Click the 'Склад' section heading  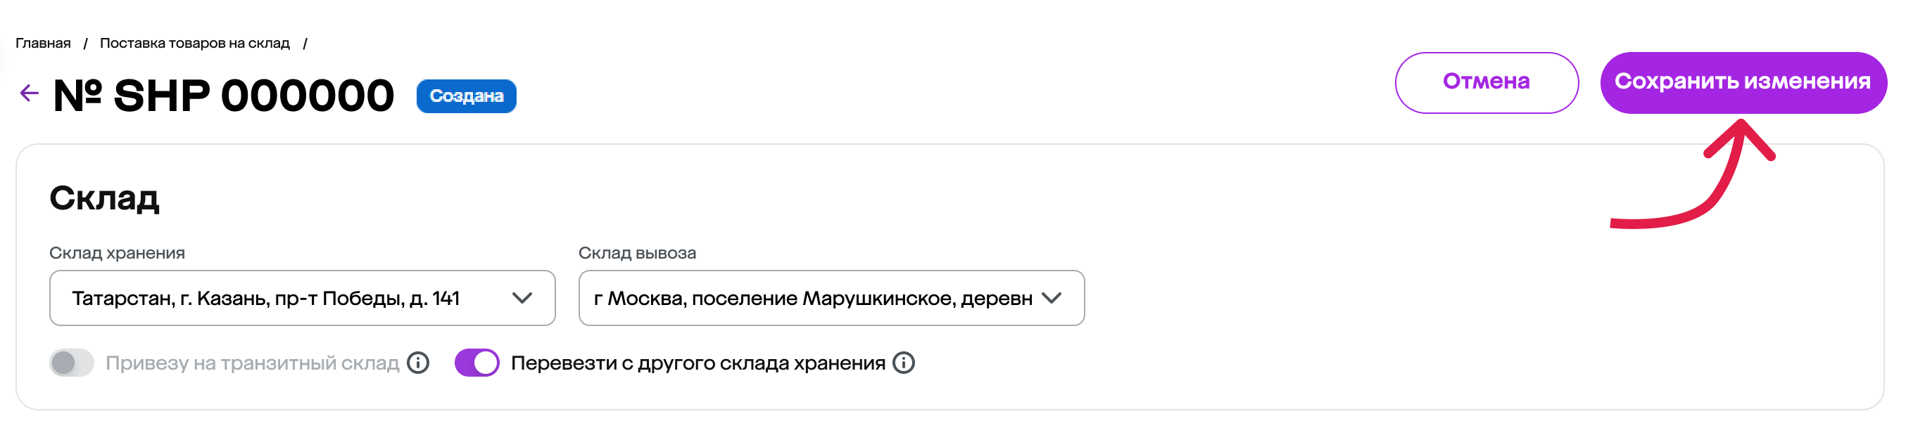click(104, 198)
